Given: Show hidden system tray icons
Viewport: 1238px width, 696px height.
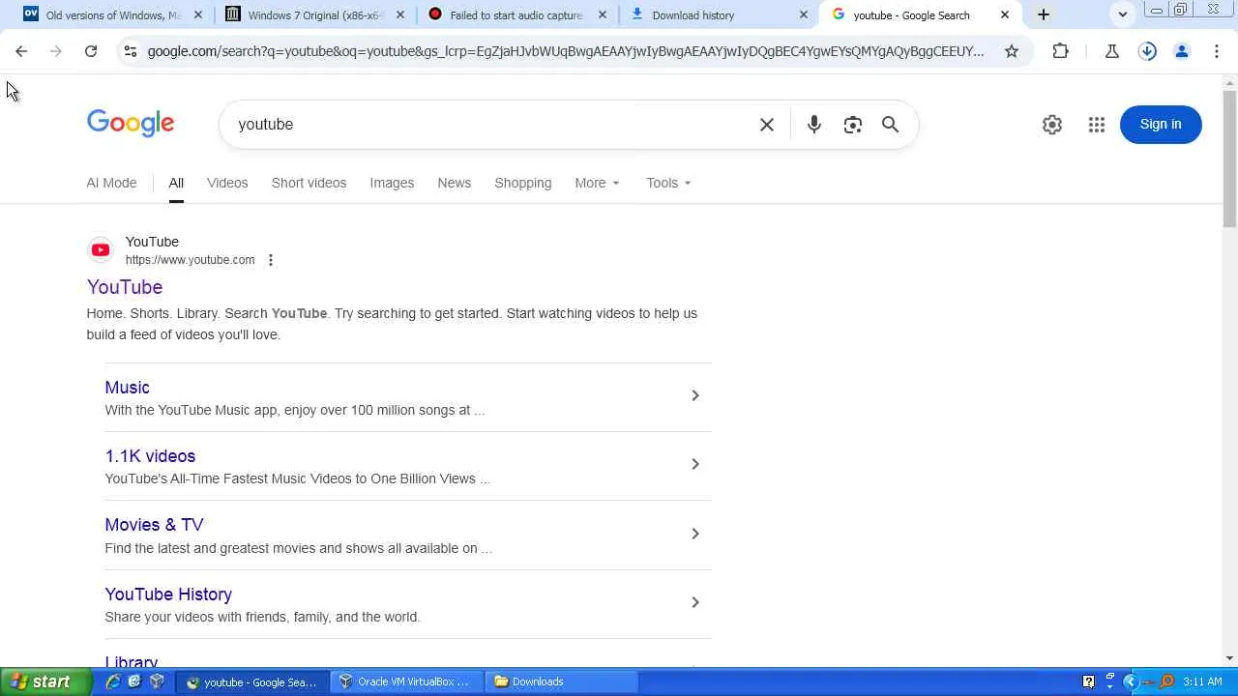Looking at the screenshot, I should pyautogui.click(x=1130, y=681).
